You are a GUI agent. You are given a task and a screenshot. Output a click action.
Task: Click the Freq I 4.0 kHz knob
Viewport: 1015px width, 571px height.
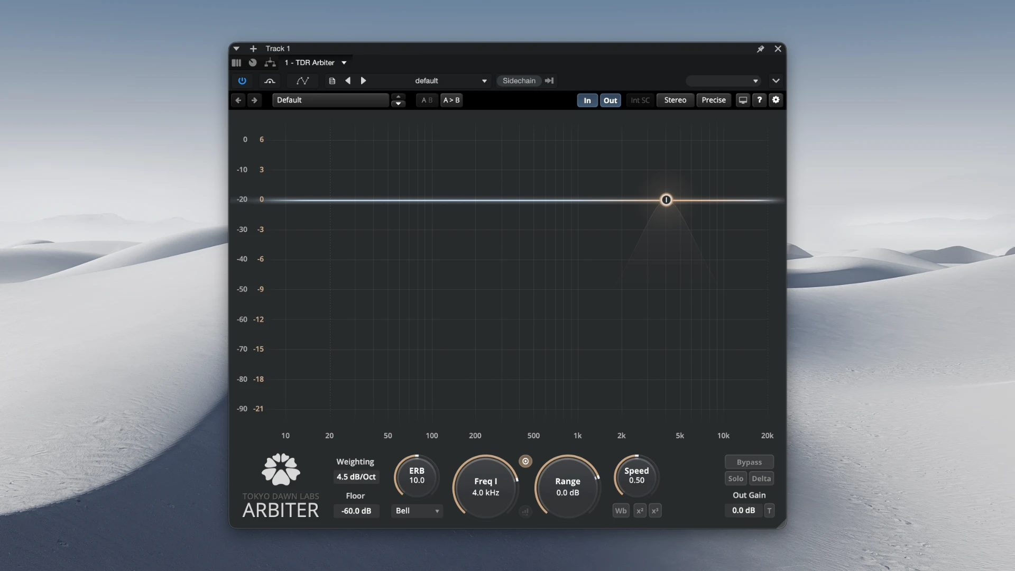(486, 487)
